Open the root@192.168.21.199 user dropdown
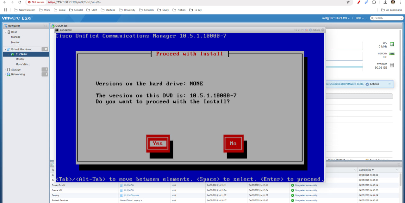 336,18
